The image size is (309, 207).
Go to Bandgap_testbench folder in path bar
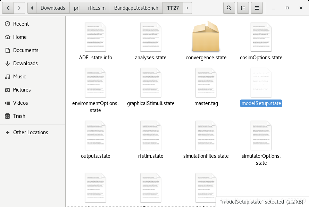(x=136, y=8)
